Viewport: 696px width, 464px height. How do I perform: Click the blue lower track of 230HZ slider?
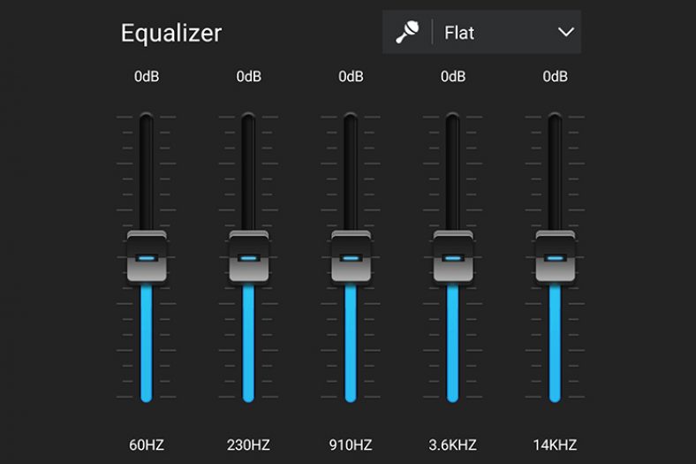click(x=249, y=345)
